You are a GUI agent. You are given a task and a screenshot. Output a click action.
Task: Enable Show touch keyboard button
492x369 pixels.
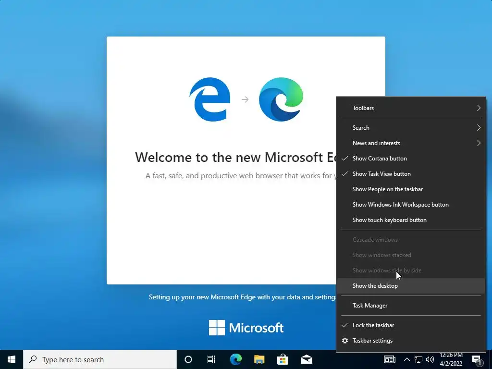point(411,220)
